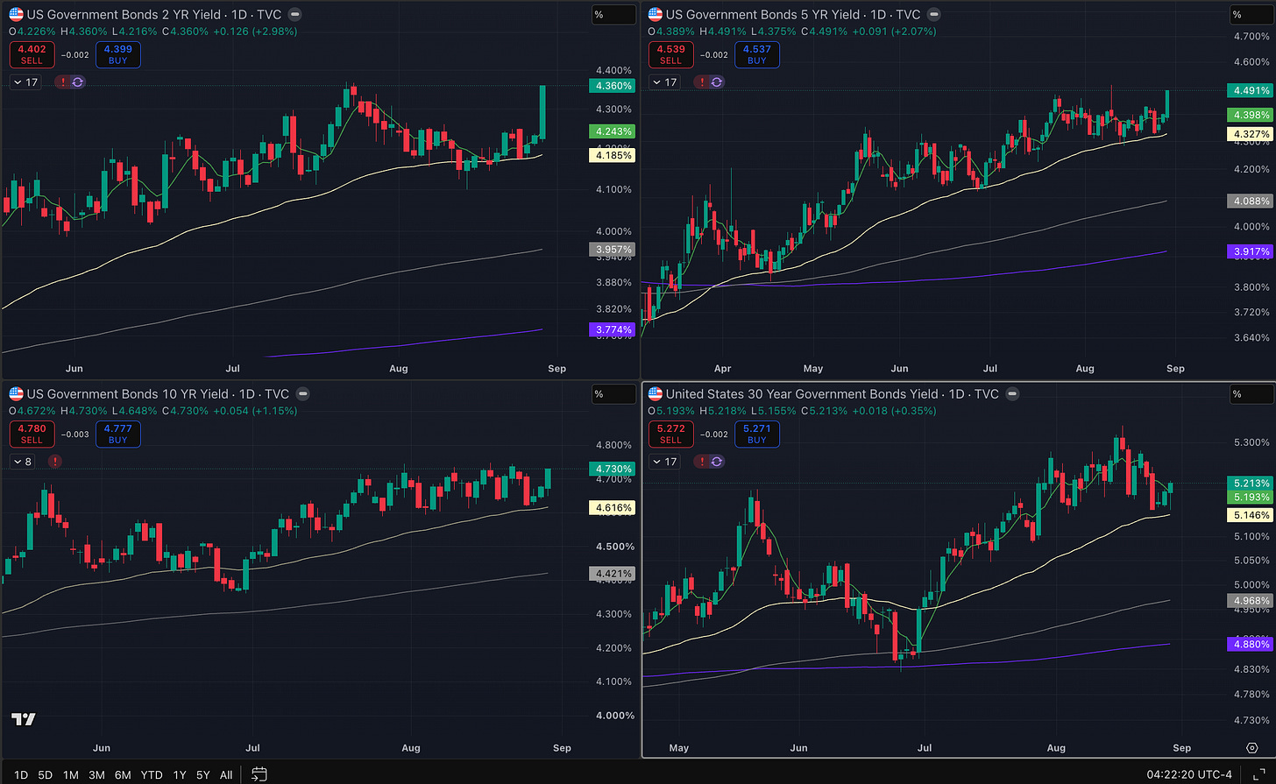Click the 4.537 BUY button
1276x784 pixels.
click(757, 54)
